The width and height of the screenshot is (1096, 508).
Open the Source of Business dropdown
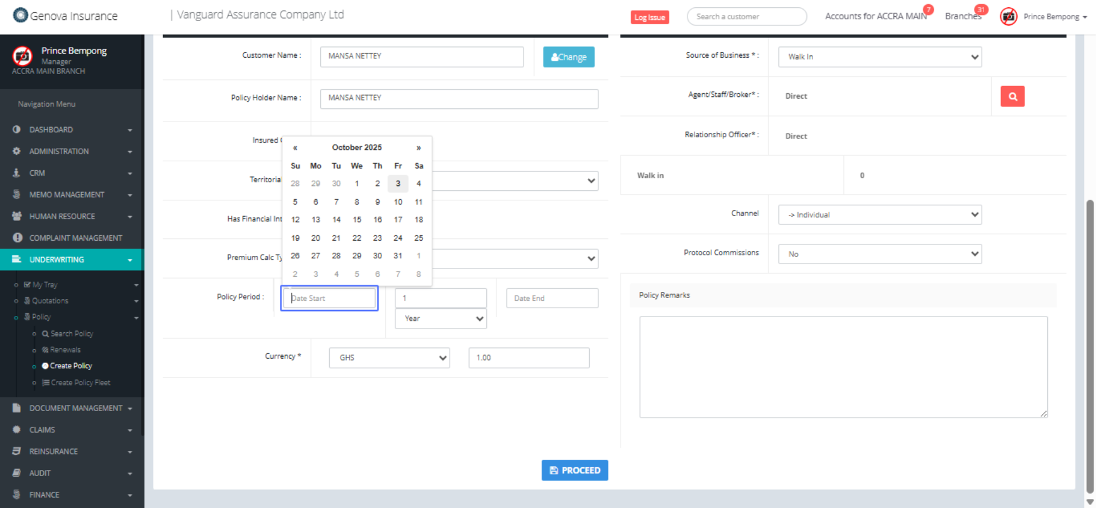click(x=879, y=57)
